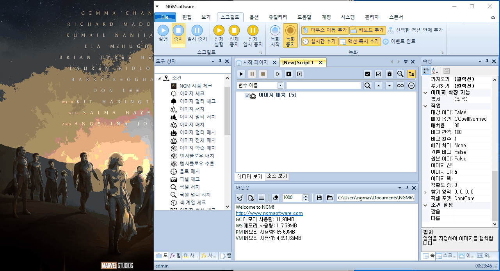Click the delete trash icon in editor toolbar
This screenshot has height=271, width=500.
390,74
